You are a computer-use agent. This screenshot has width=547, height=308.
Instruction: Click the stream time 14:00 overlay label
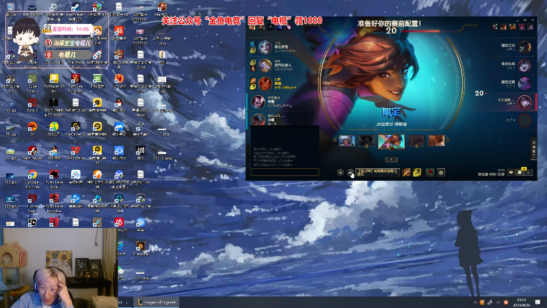coord(68,29)
